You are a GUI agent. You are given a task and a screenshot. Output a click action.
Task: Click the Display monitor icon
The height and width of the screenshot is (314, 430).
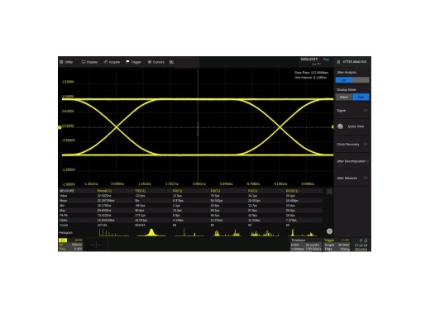84,62
